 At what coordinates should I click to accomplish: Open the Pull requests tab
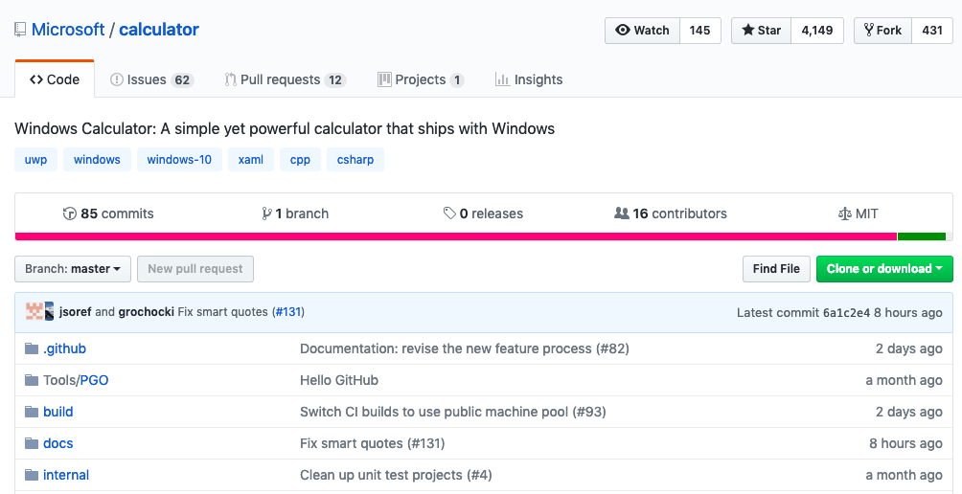point(285,79)
